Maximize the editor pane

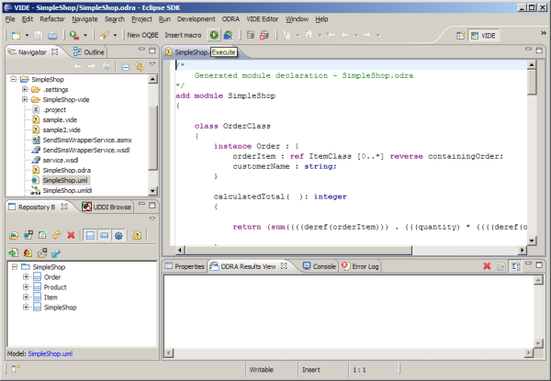click(539, 50)
